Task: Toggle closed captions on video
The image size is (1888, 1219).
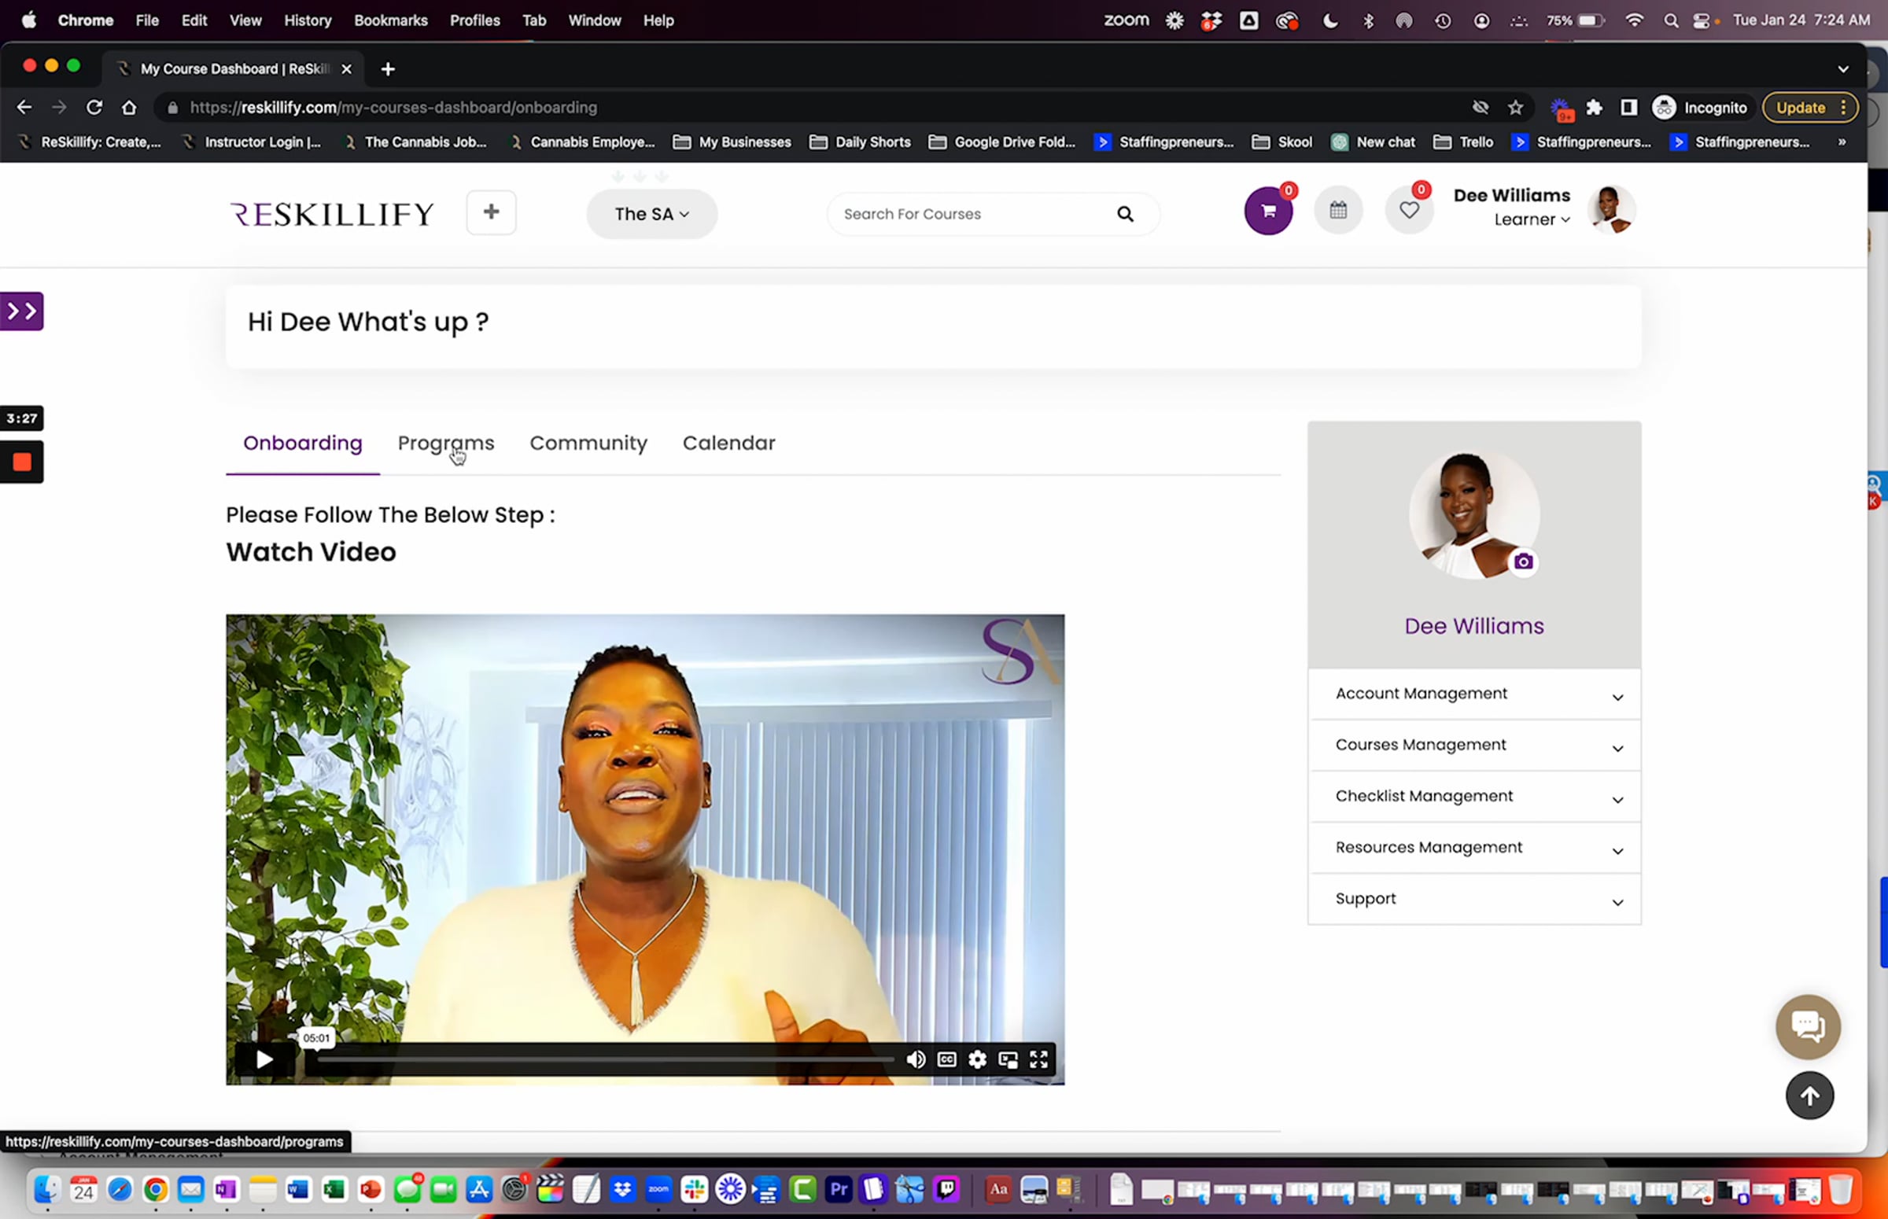Action: [x=946, y=1060]
